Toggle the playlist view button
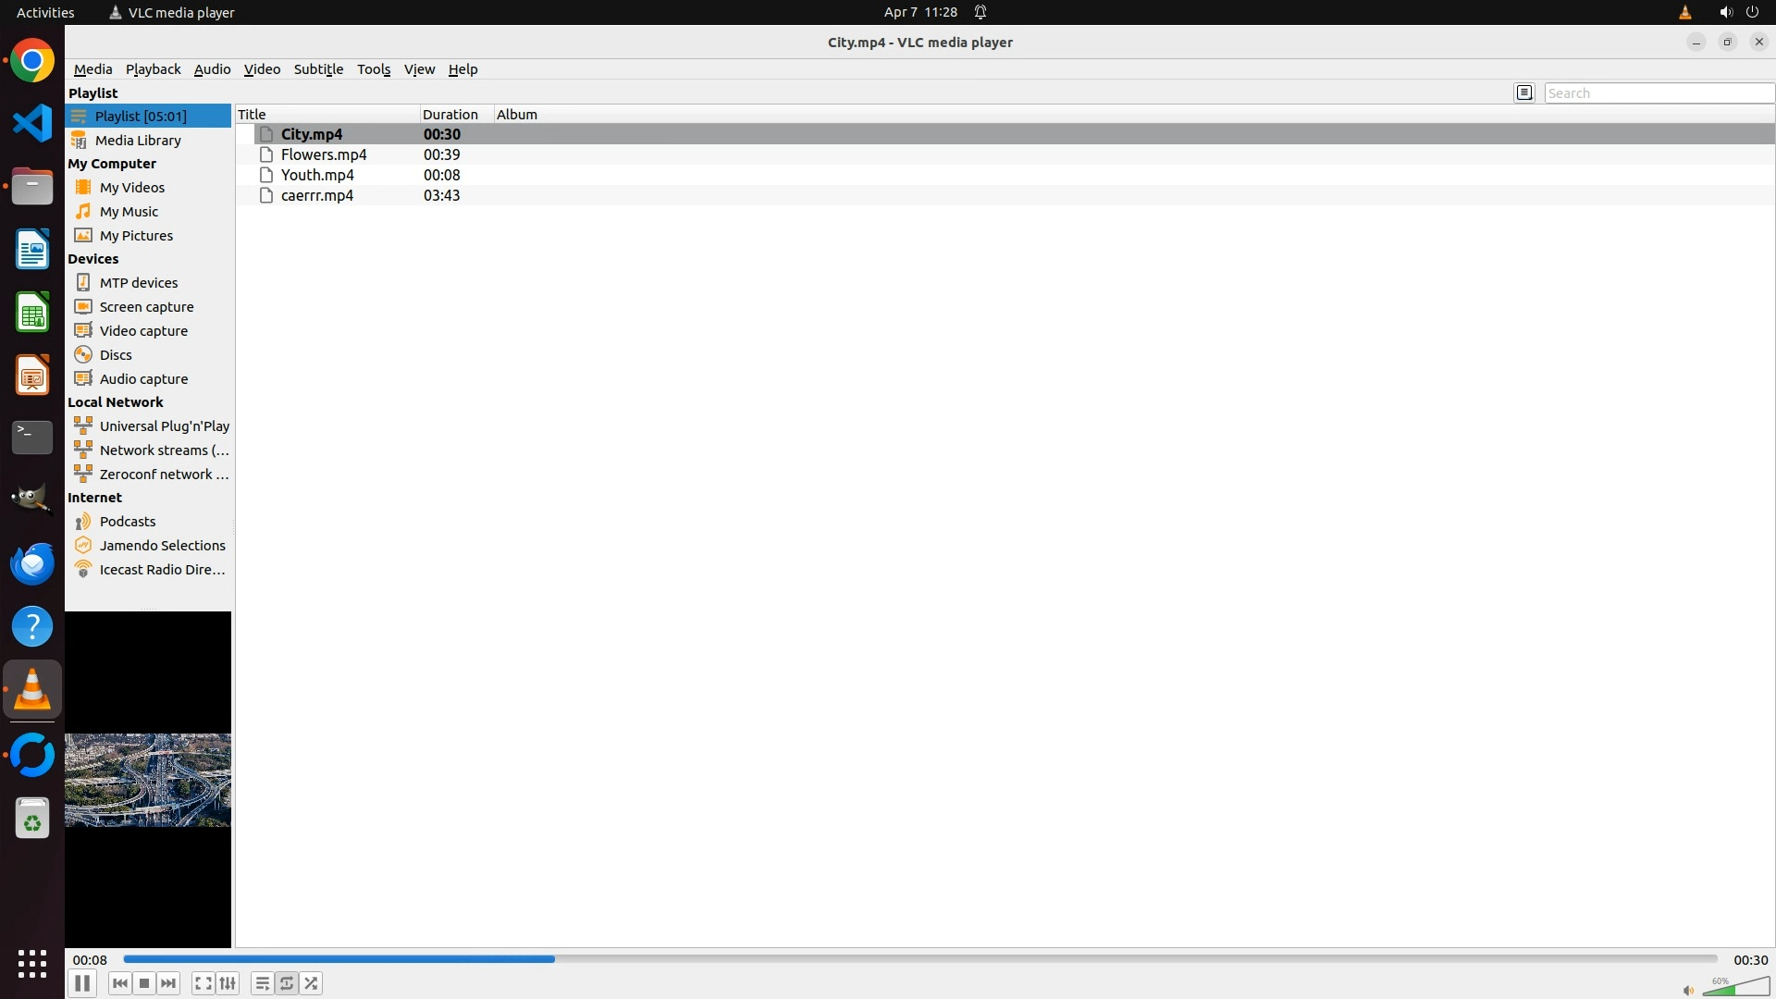This screenshot has height=999, width=1776. [263, 983]
